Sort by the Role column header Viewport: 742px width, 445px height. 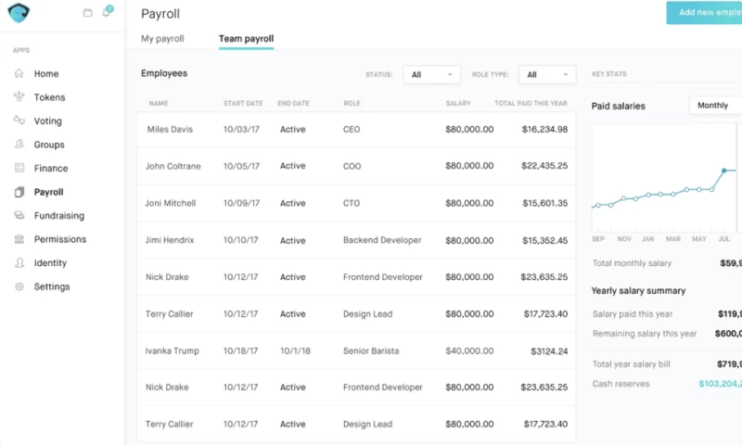point(352,103)
